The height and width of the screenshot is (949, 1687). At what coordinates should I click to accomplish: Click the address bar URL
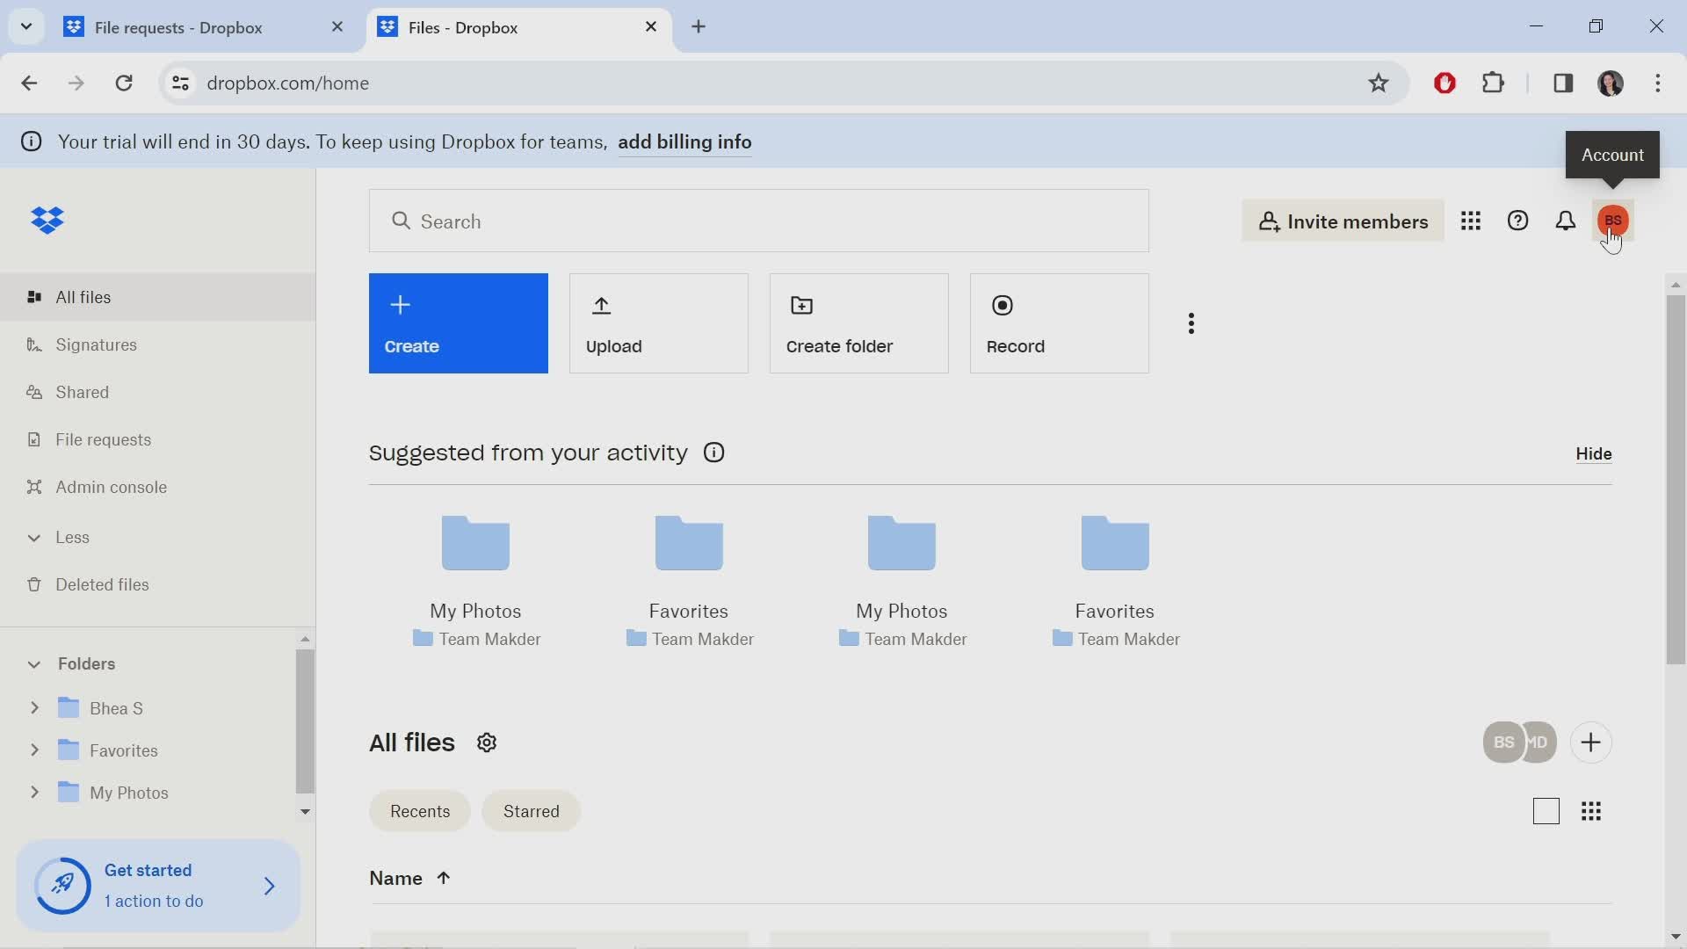pyautogui.click(x=287, y=83)
